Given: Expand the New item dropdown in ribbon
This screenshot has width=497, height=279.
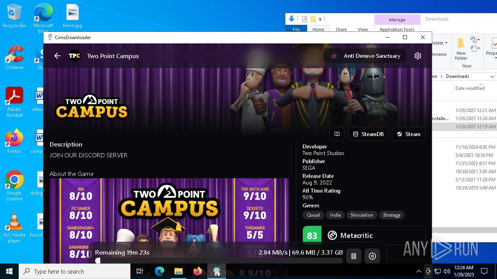Looking at the screenshot, I should (475, 40).
